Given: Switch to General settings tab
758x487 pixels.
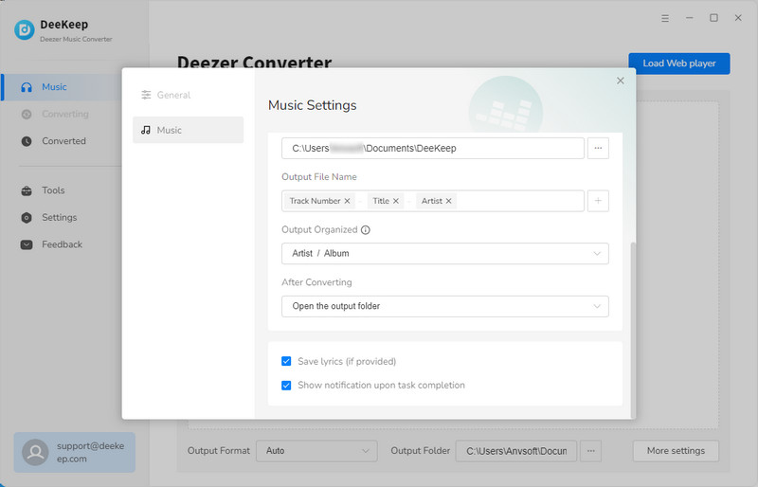Looking at the screenshot, I should coord(188,95).
